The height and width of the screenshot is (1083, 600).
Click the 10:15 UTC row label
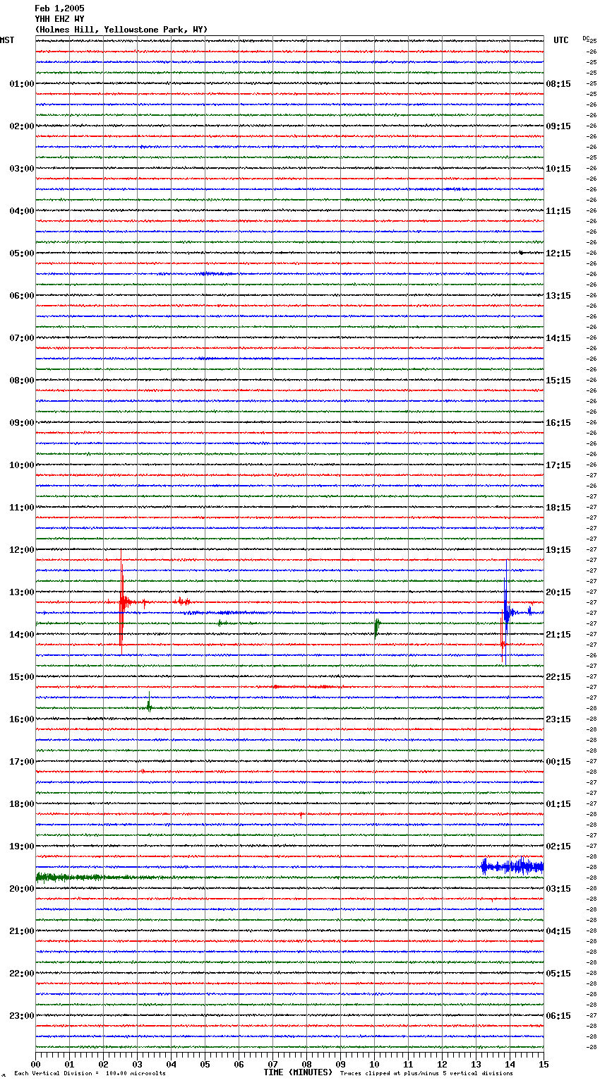click(558, 169)
